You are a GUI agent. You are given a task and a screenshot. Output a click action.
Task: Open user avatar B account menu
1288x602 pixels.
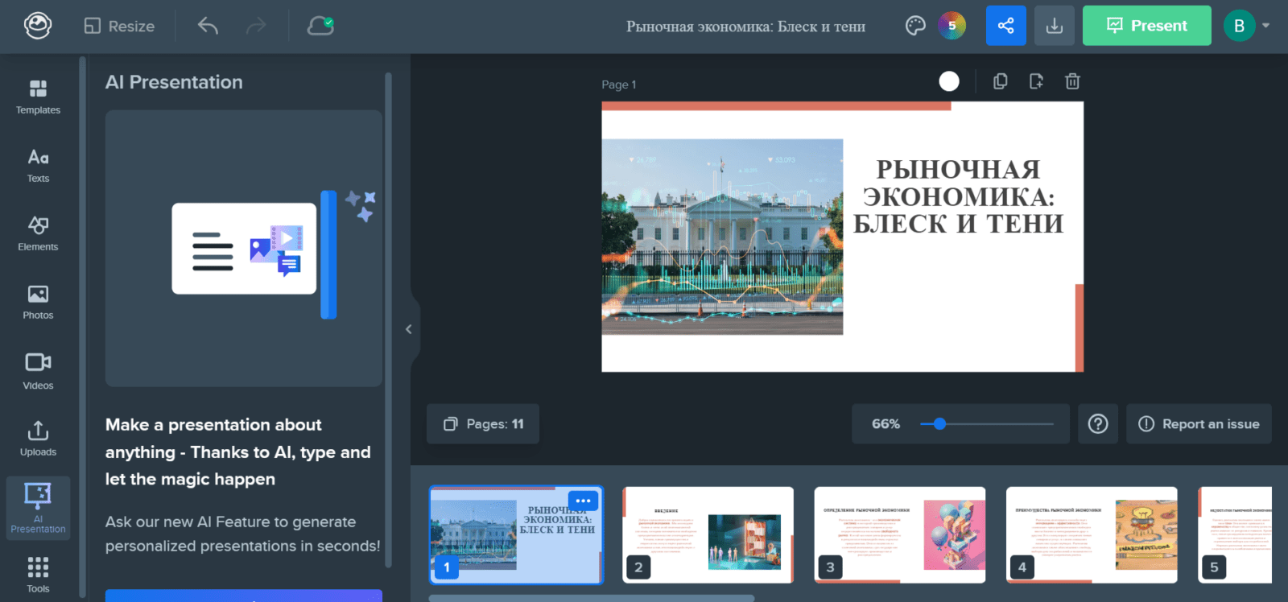[x=1239, y=26]
